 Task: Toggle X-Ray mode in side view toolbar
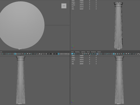138,54
